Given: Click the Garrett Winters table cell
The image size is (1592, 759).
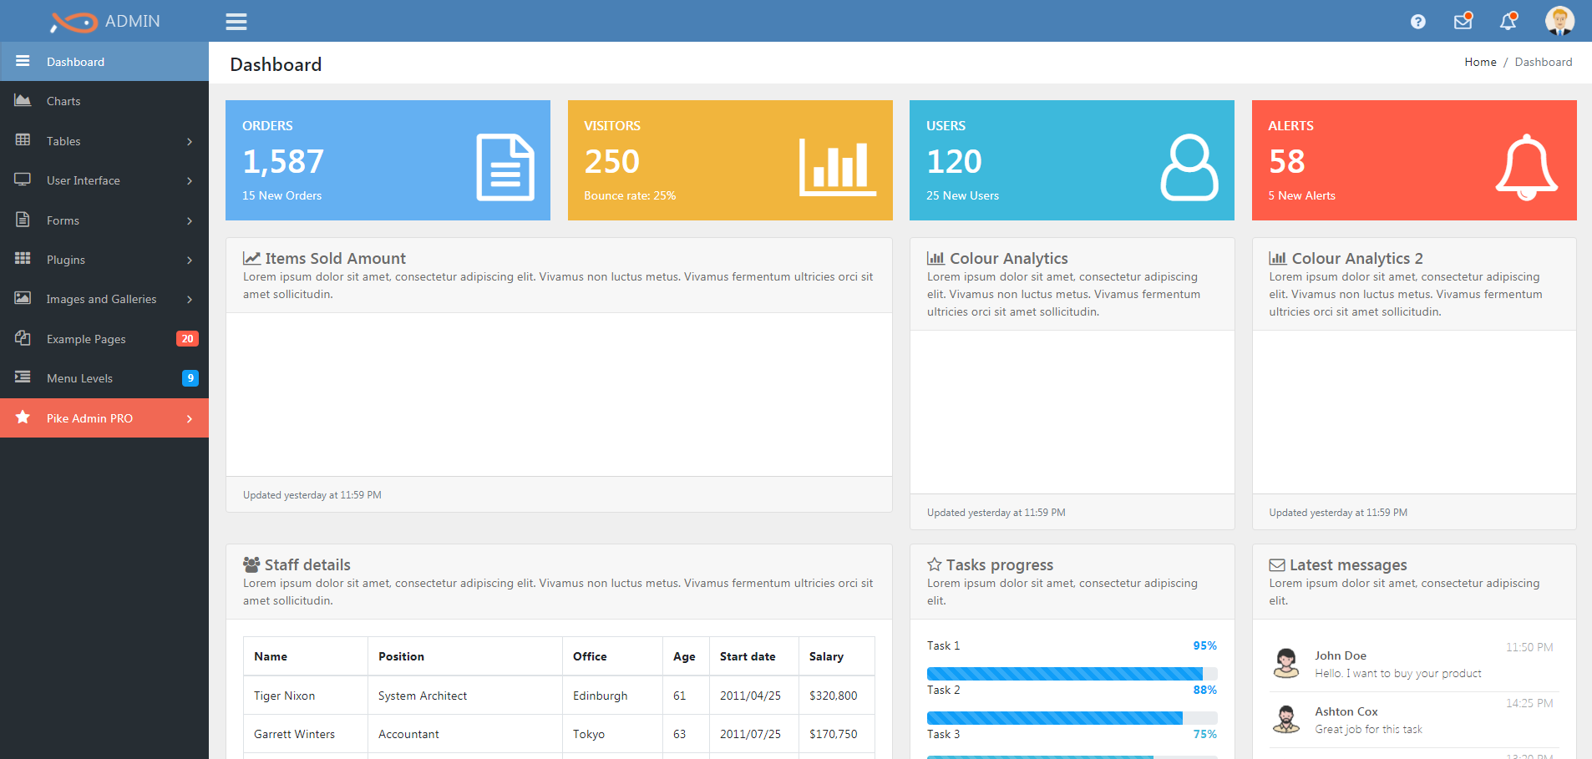Looking at the screenshot, I should [x=306, y=734].
